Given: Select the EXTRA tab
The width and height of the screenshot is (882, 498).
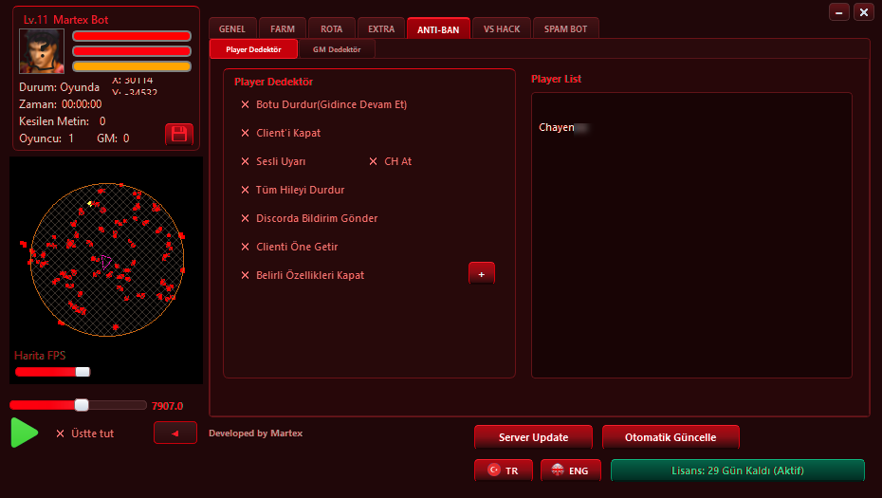Looking at the screenshot, I should (x=381, y=28).
